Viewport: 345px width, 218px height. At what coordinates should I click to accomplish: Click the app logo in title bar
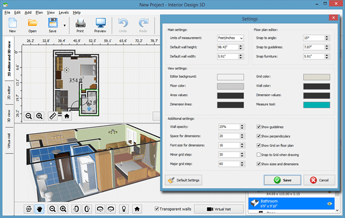tap(6, 5)
